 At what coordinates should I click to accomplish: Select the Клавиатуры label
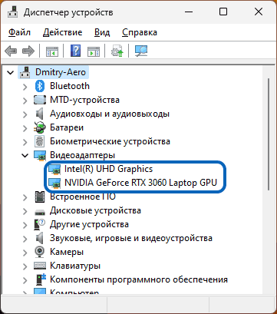point(75,266)
